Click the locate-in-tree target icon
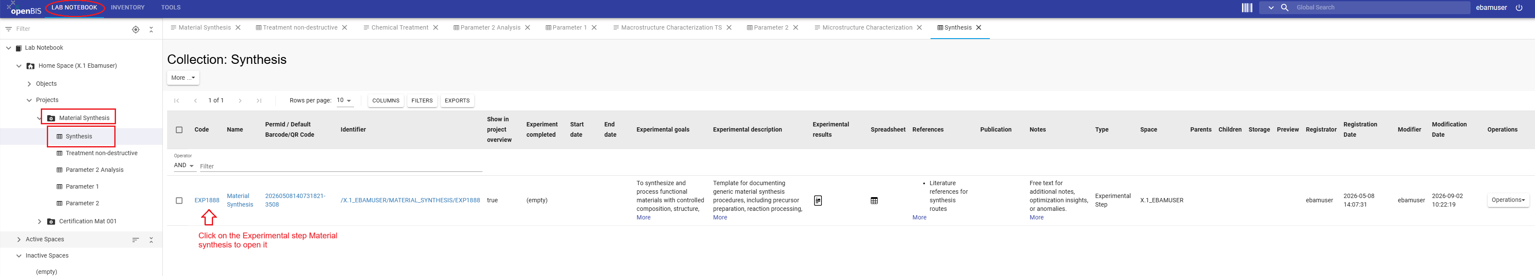 point(136,29)
